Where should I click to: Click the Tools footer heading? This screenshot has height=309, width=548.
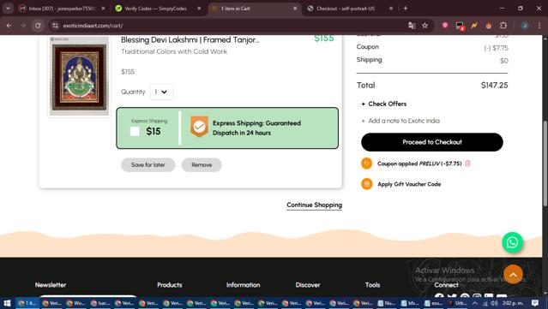[x=372, y=285]
